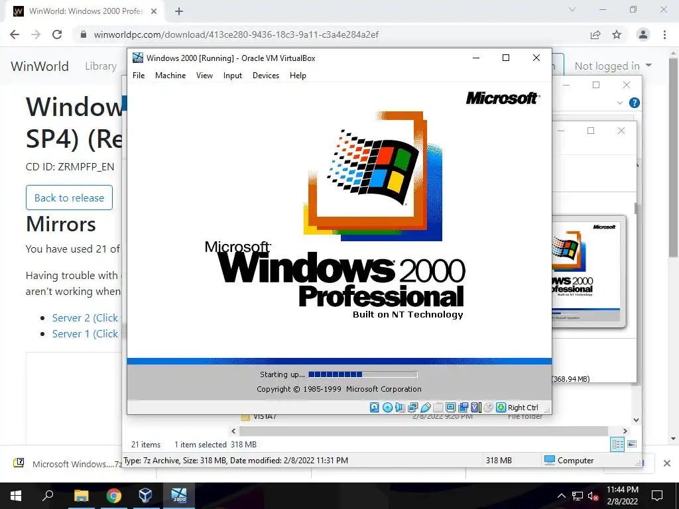Click the optical disc icon in VirtualBox status bar
This screenshot has height=509, width=679.
pyautogui.click(x=387, y=408)
